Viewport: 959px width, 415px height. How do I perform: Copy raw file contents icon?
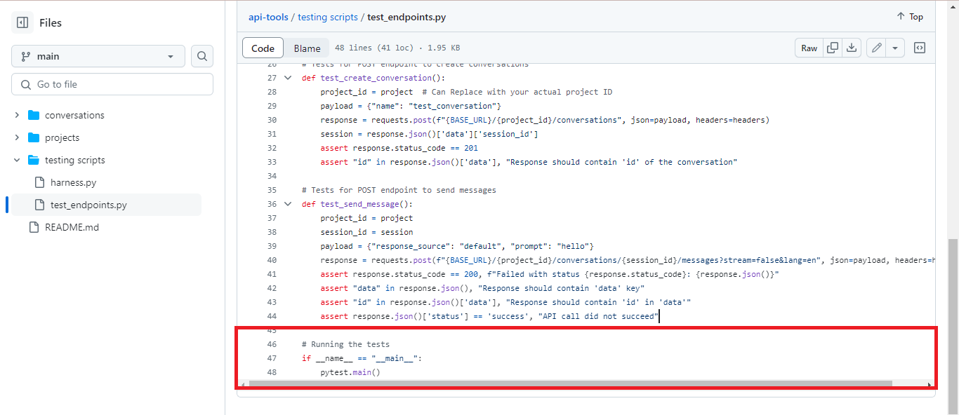tap(833, 48)
